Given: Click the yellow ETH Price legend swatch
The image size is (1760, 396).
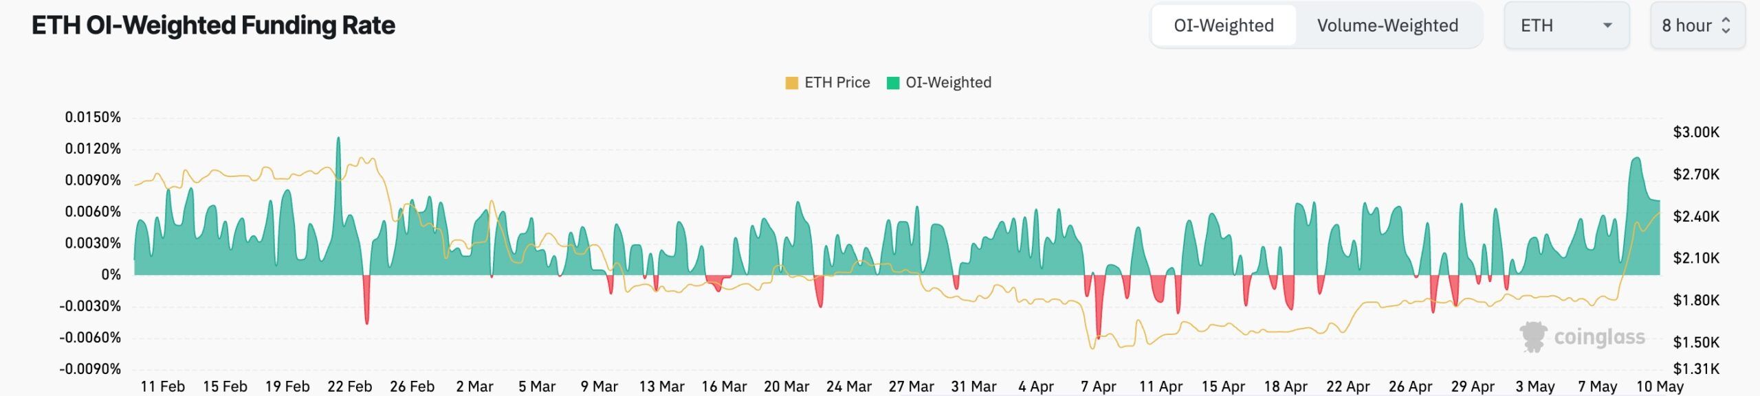Looking at the screenshot, I should [791, 83].
